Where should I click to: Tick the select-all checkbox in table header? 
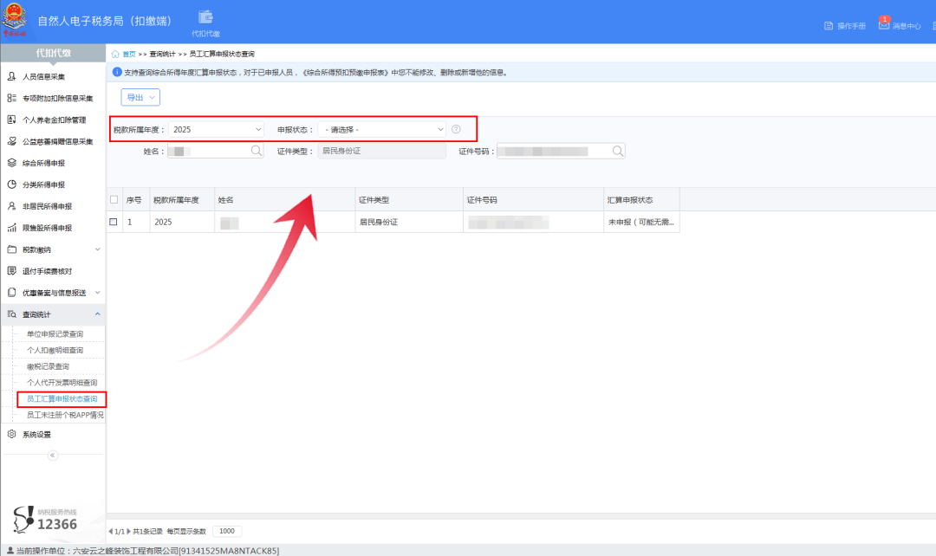point(114,200)
